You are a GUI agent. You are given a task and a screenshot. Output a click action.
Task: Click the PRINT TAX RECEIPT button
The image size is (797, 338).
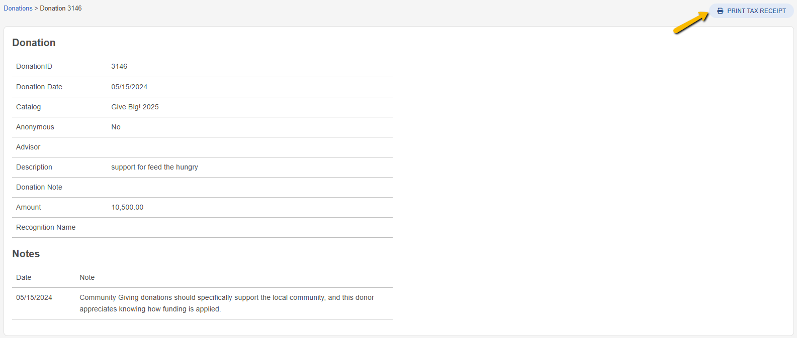coord(751,11)
